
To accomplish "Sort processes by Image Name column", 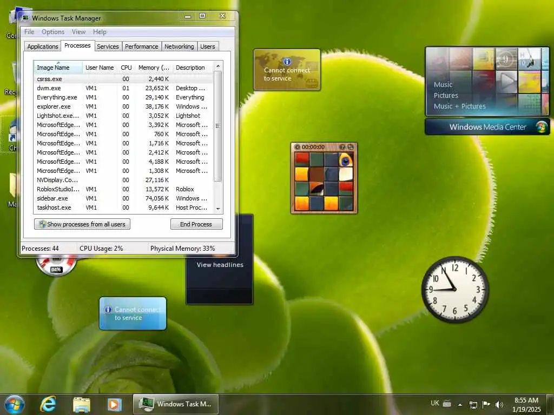I will pos(58,68).
